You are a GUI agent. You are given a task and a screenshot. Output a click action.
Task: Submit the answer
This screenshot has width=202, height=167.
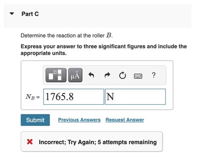[35, 120]
